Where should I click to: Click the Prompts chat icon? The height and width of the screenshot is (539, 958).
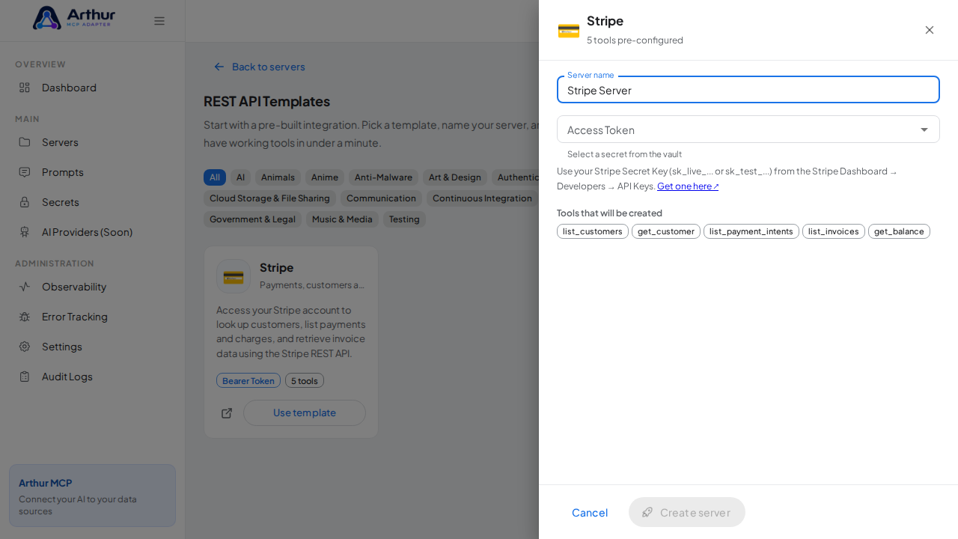pos(25,172)
